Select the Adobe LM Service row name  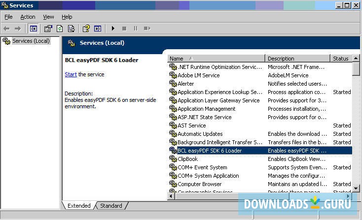199,75
